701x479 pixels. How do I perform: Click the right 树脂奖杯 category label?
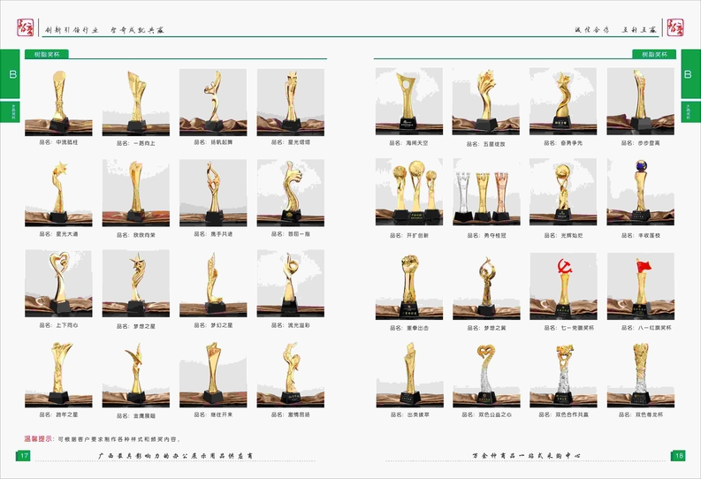click(654, 54)
